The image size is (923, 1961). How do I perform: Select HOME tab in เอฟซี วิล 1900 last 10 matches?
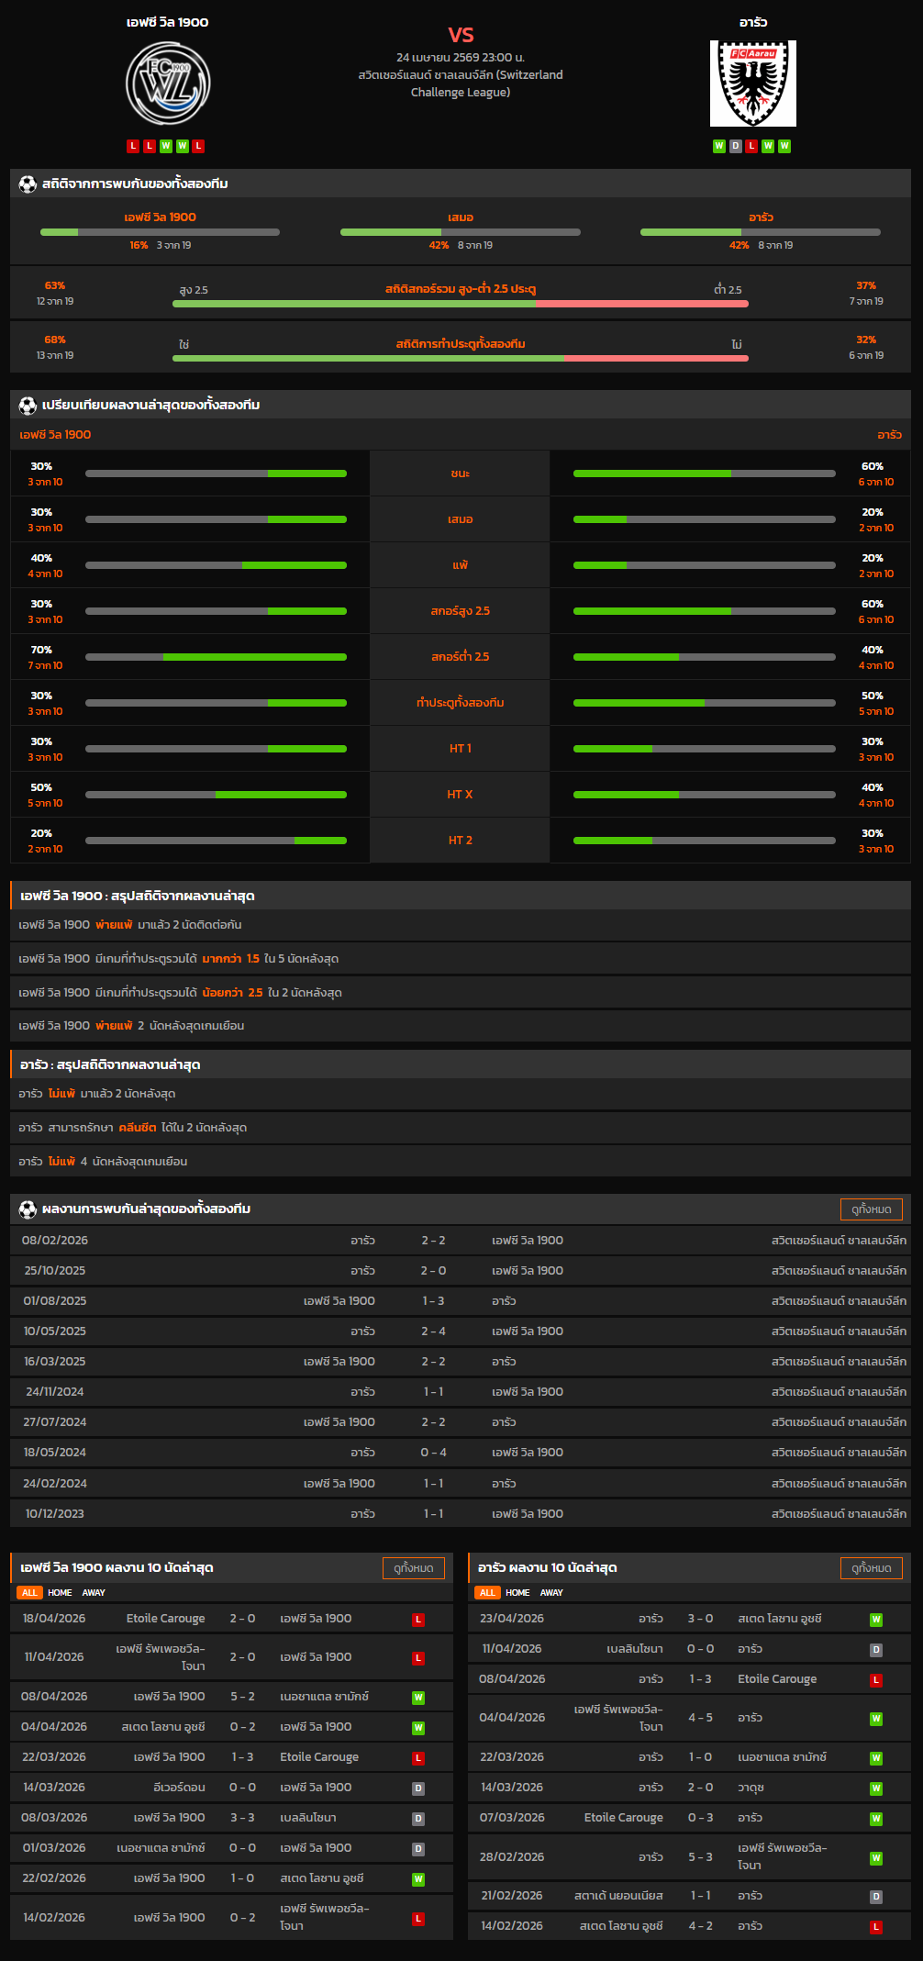pyautogui.click(x=60, y=1593)
